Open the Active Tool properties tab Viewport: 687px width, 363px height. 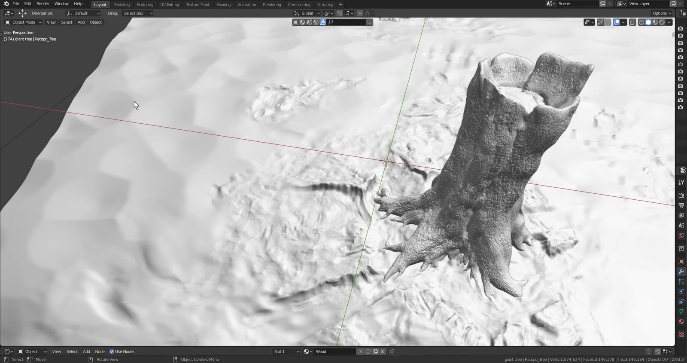681,183
